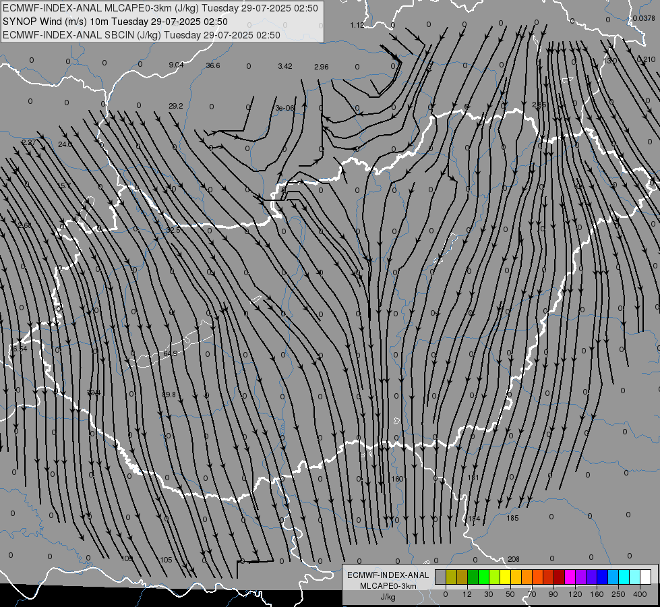
Task: Click the legend scale label 250
Action: point(618,594)
